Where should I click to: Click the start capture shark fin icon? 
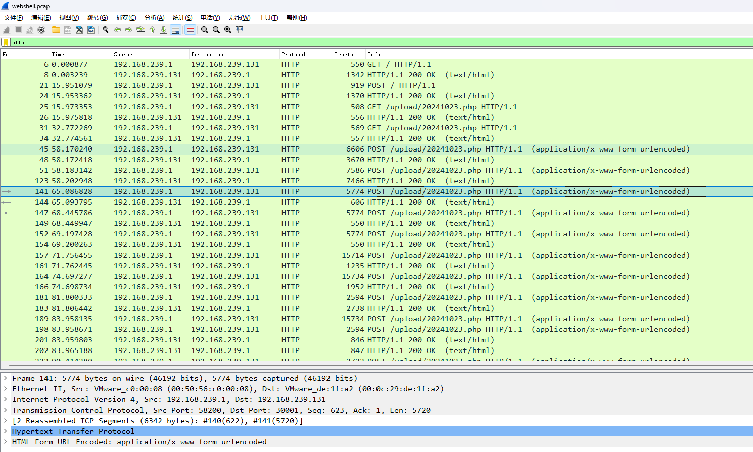tap(7, 30)
